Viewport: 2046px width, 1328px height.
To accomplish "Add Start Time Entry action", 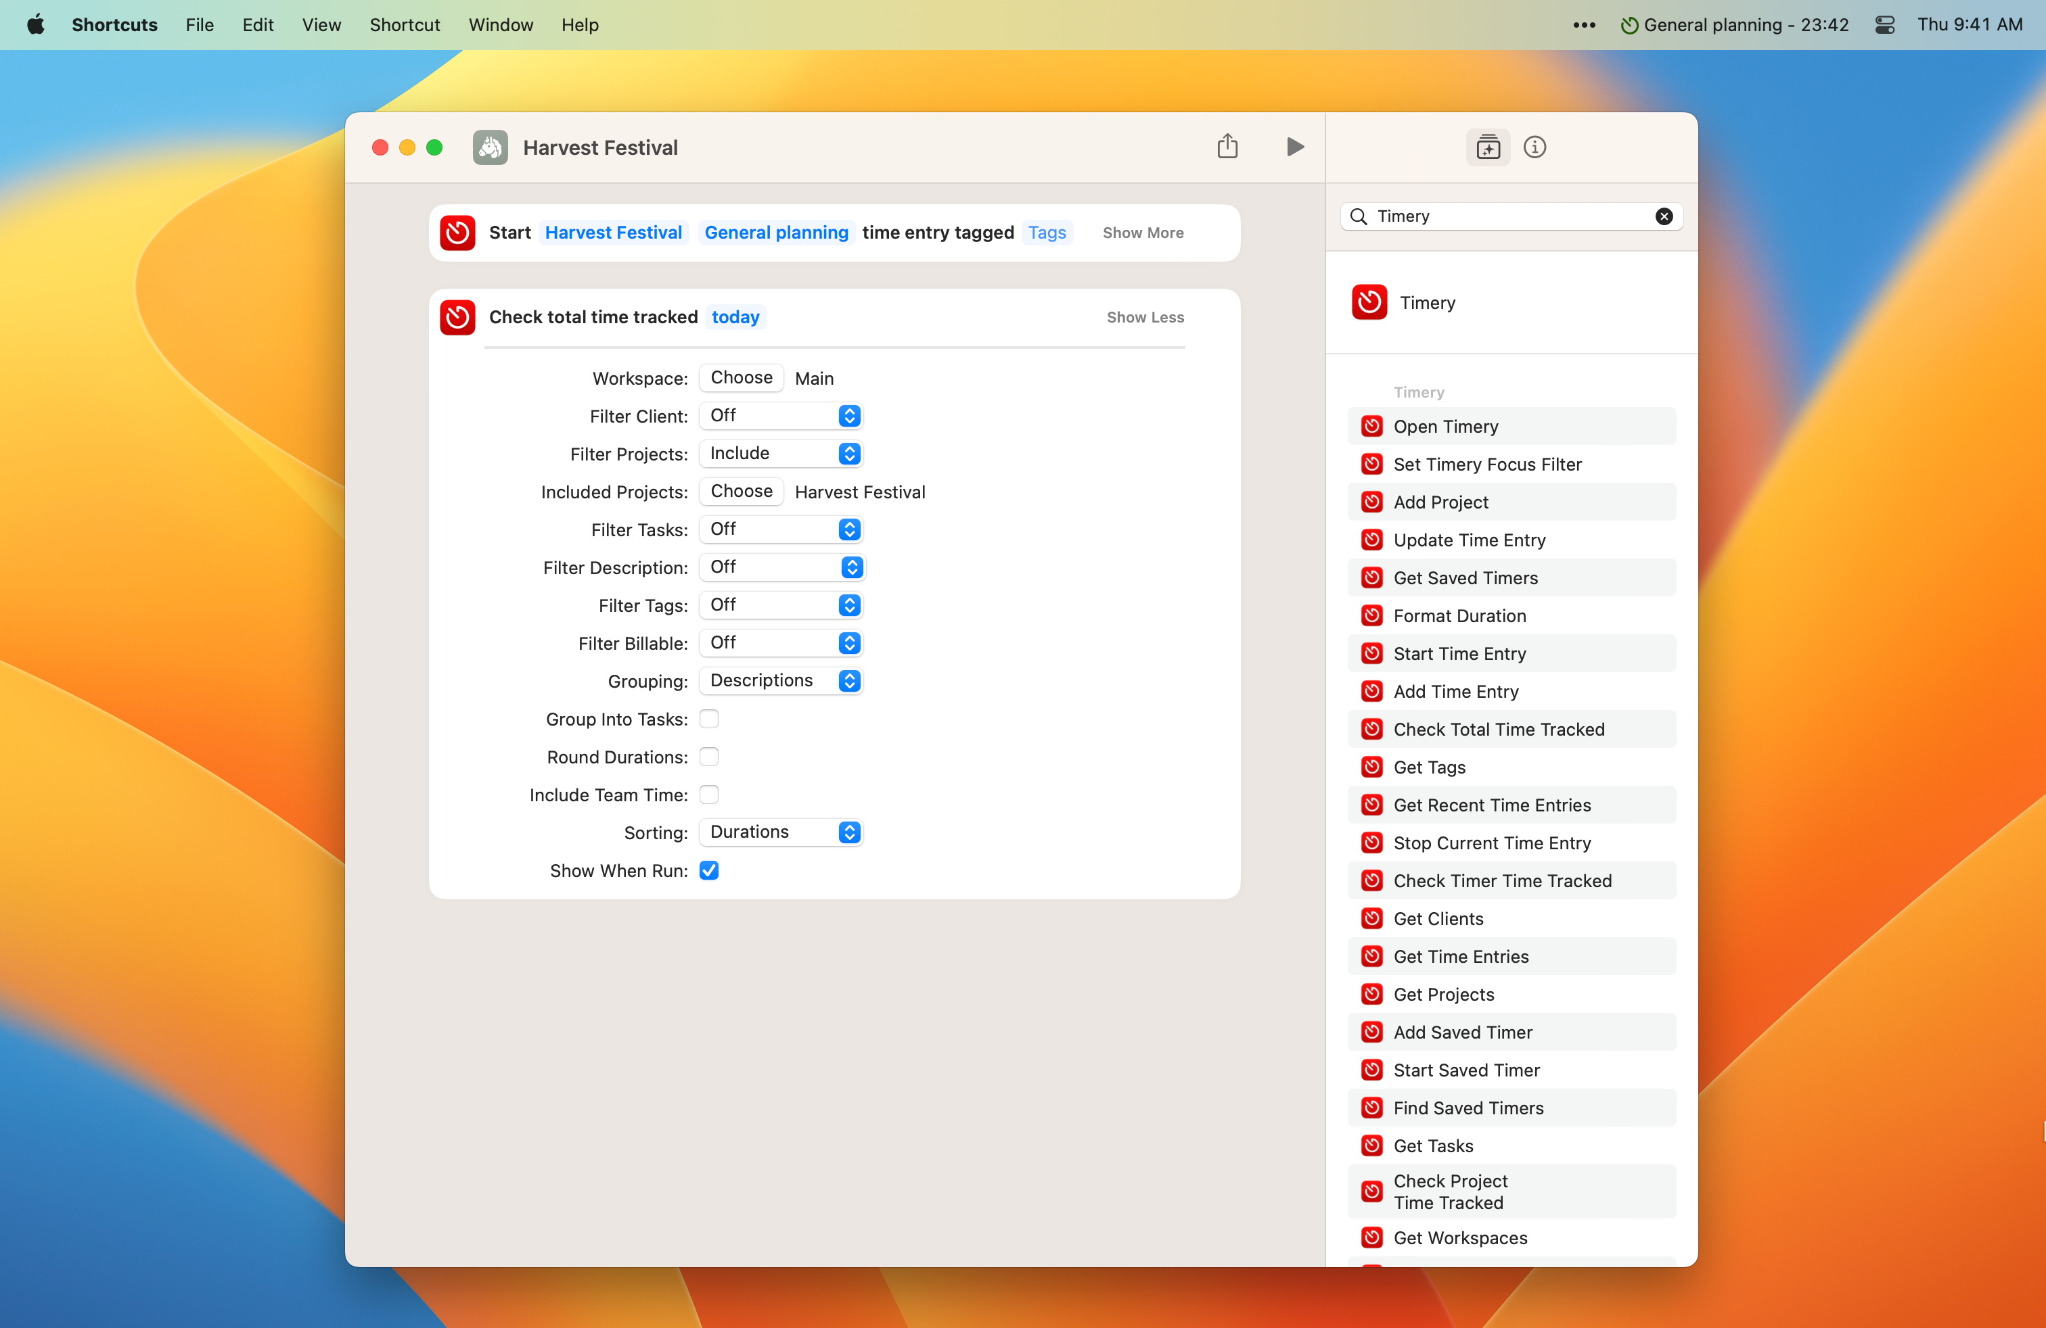I will [x=1511, y=653].
